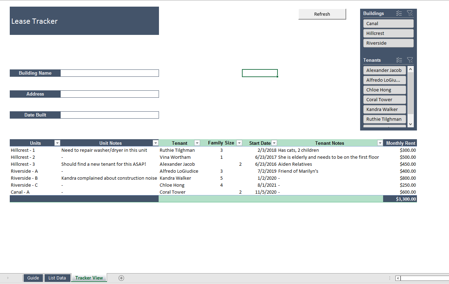Click the Building Name input cell
Viewport: 449px width, 284px height.
109,73
